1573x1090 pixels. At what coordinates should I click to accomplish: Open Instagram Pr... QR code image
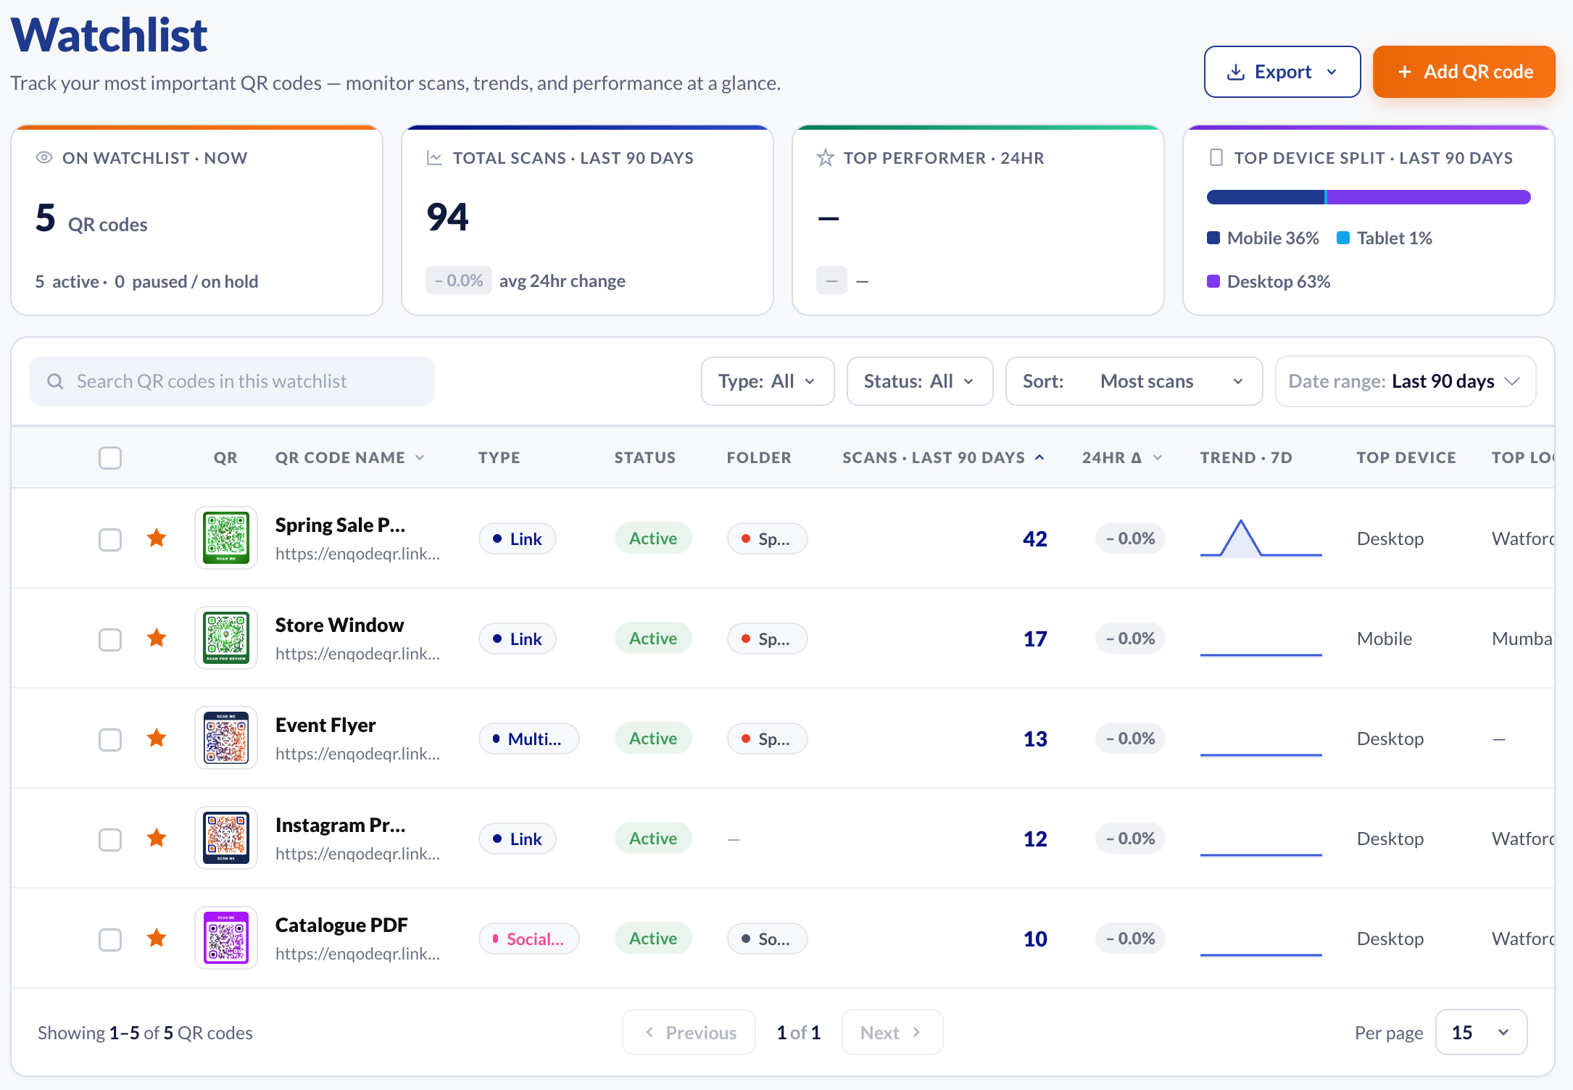tap(226, 838)
